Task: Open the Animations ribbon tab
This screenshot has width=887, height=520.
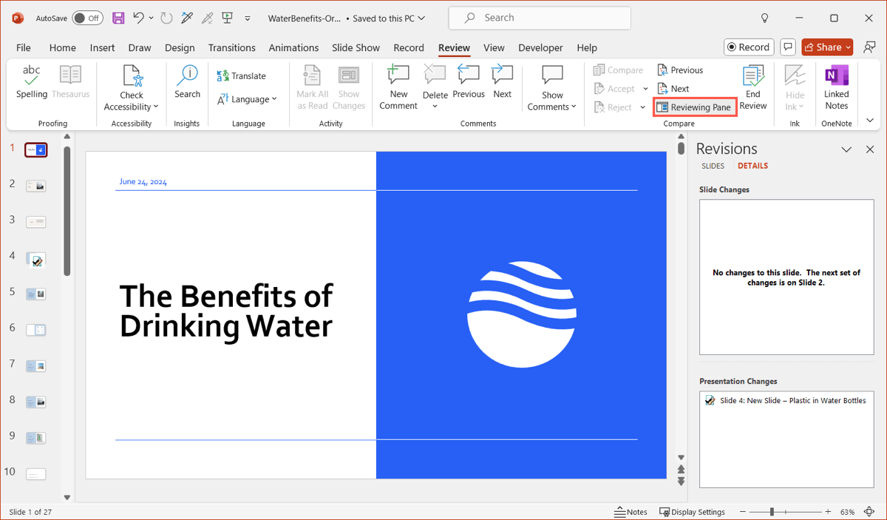Action: [x=293, y=47]
